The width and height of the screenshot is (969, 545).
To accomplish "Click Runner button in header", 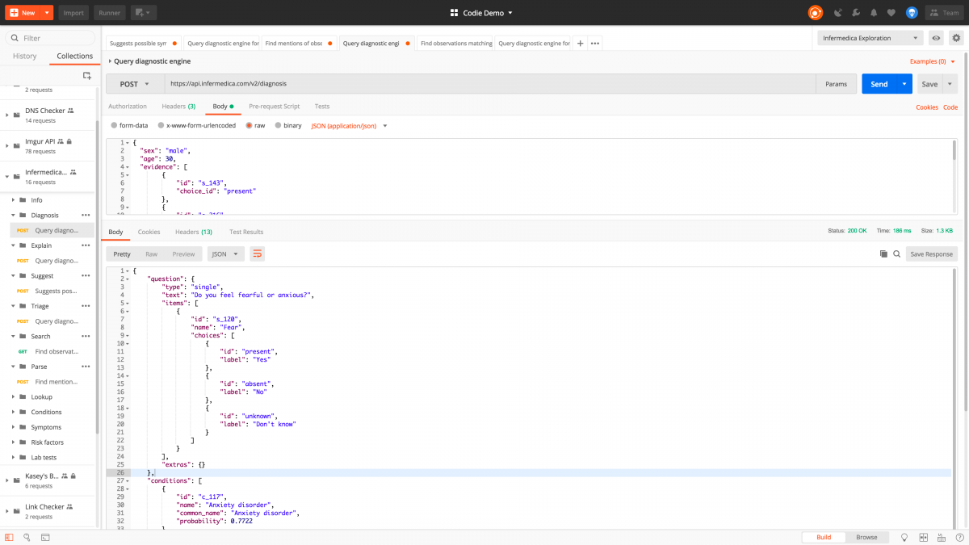I will coord(108,13).
